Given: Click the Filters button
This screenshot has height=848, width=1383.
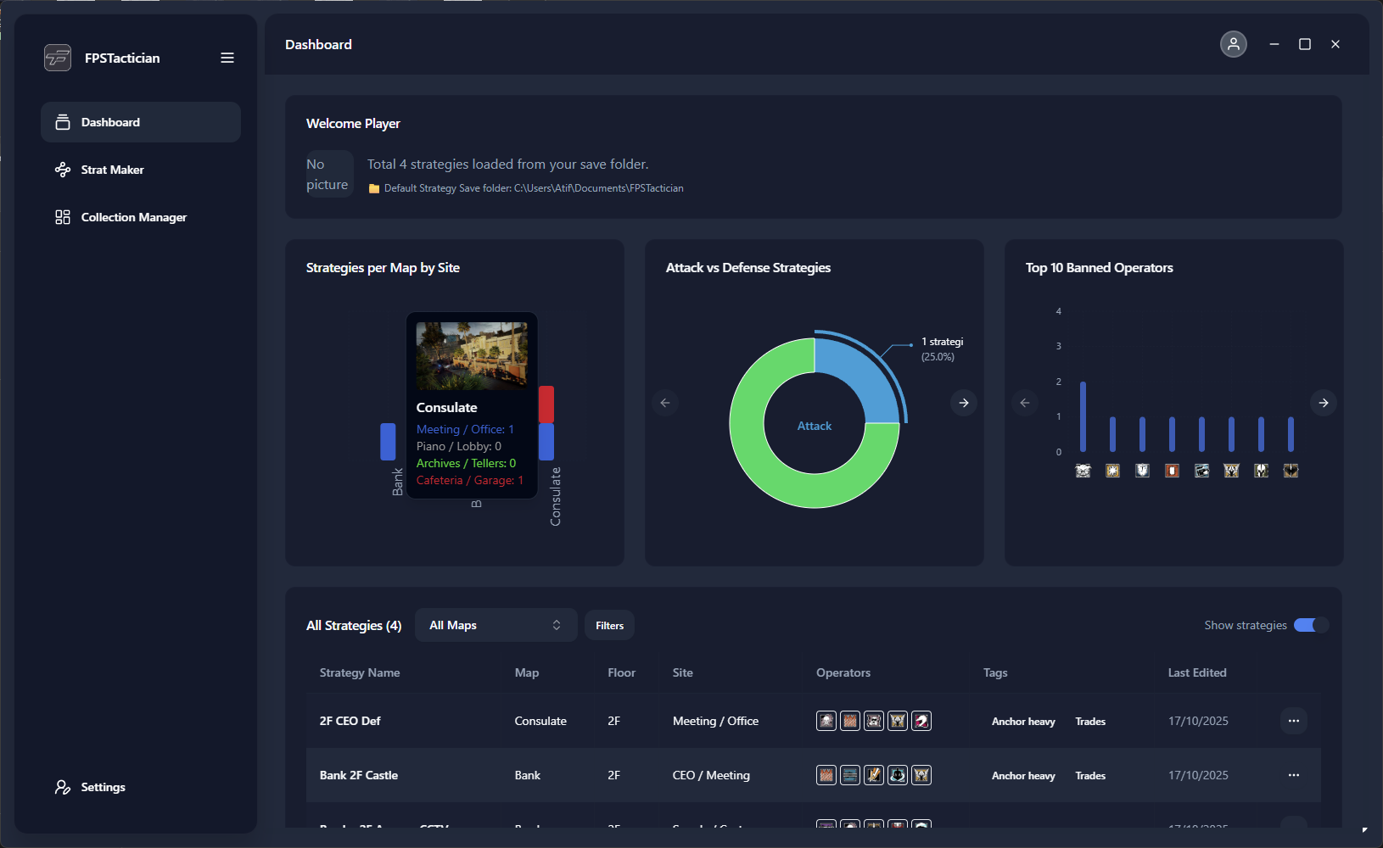Looking at the screenshot, I should [609, 625].
